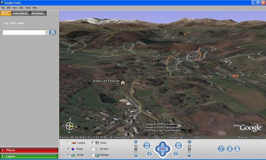Image resolution: width=266 pixels, height=160 pixels.
Task: Click the search button beside the input
Action: pos(53,32)
